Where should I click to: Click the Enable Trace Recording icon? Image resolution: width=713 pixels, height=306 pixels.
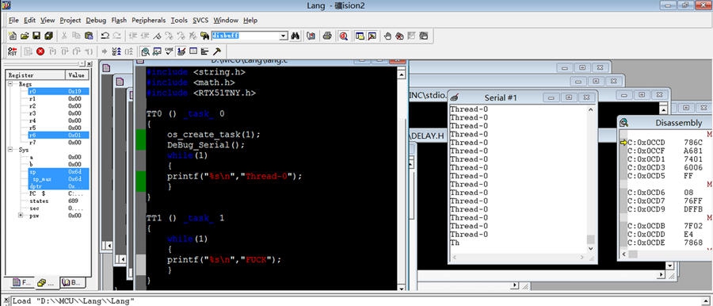click(x=117, y=52)
